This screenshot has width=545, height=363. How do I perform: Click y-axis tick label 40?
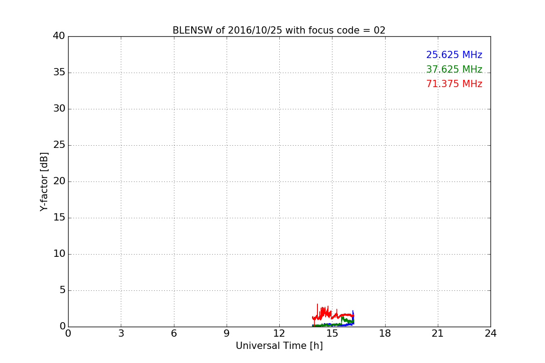pyautogui.click(x=59, y=36)
